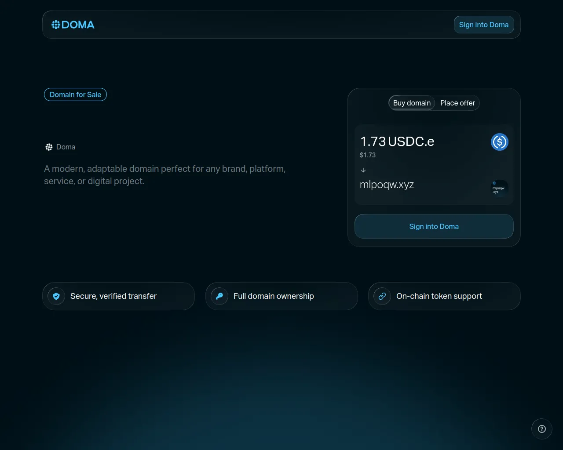
Task: Switch to the Place offer tab
Action: pos(457,103)
